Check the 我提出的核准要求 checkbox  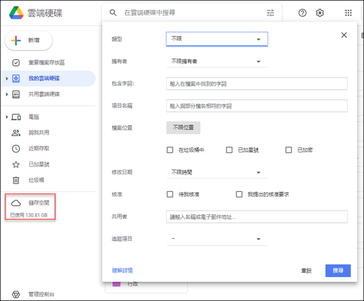point(239,194)
